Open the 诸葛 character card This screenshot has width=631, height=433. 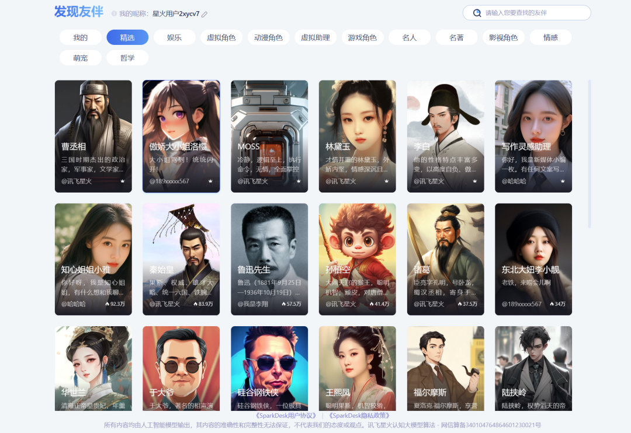point(445,259)
